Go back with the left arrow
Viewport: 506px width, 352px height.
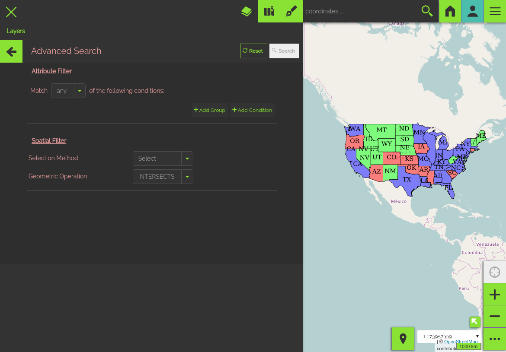click(x=11, y=52)
